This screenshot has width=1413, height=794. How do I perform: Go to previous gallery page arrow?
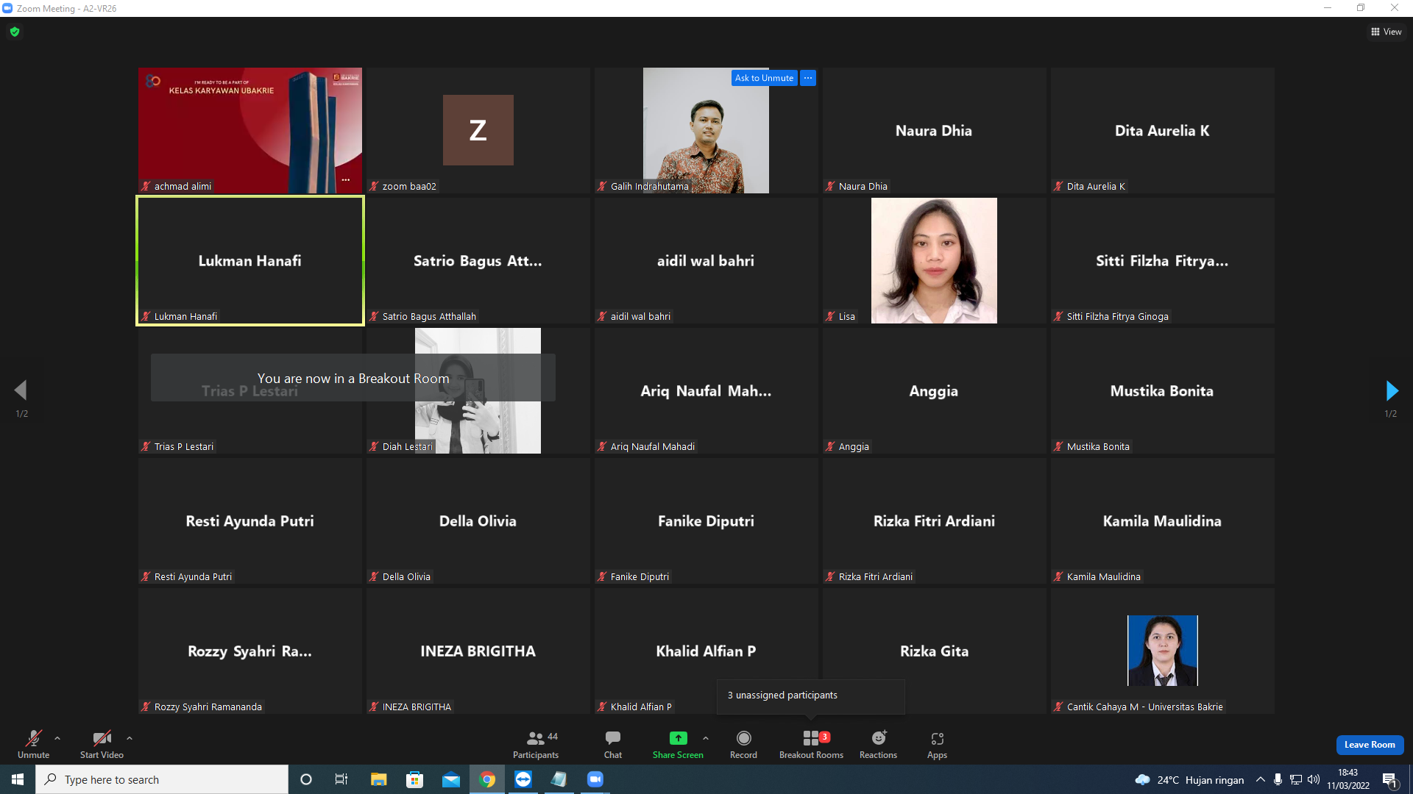tap(21, 390)
